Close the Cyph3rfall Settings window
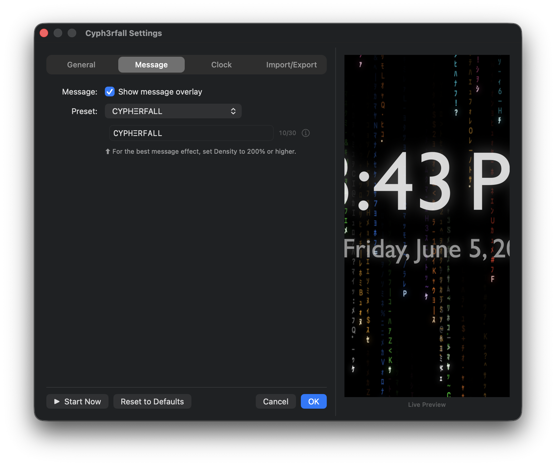The height and width of the screenshot is (466, 556). point(44,33)
